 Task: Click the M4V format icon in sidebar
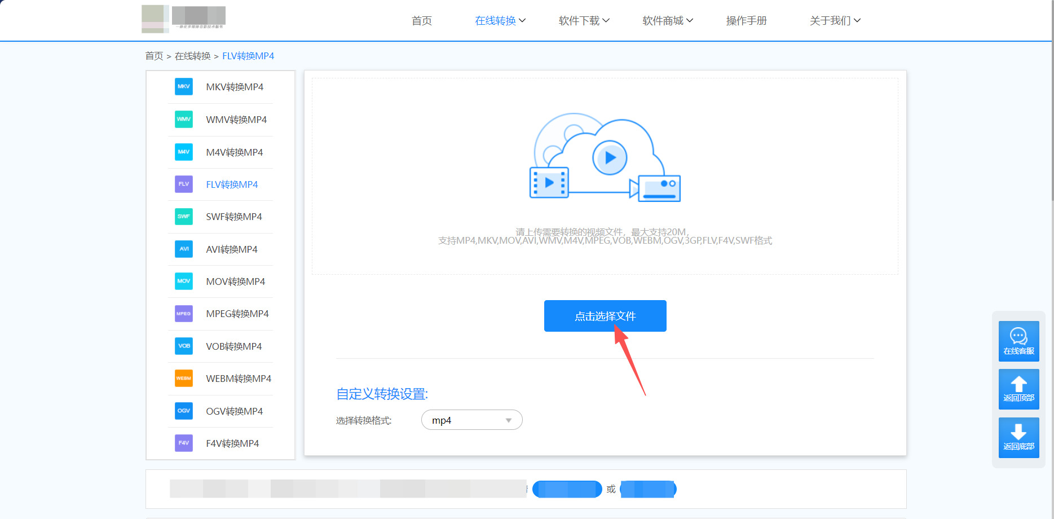point(184,152)
